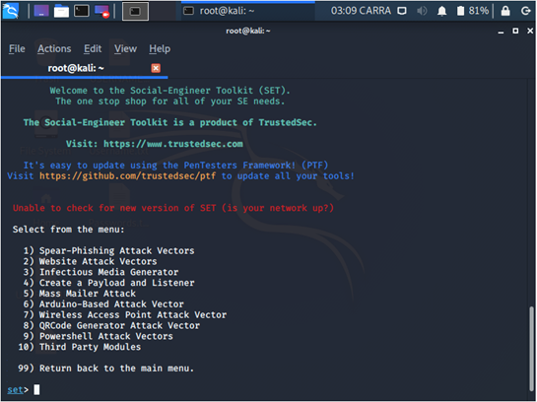Viewport: 537px width, 402px height.
Task: Lock the screen with the padlock icon
Action: tap(505, 11)
